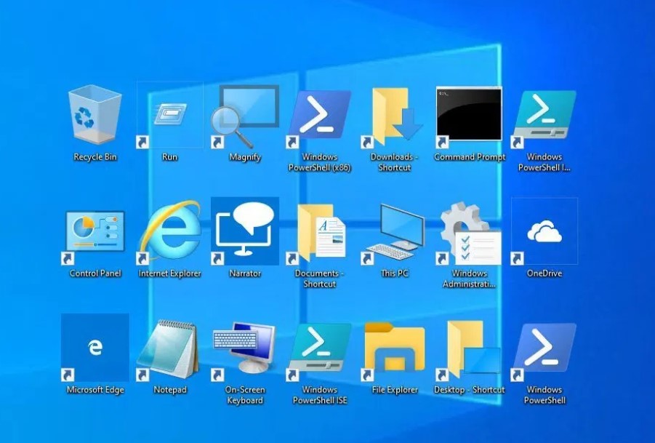
Task: Click the Downloads - Shortcut folder icon
Action: coord(394,117)
